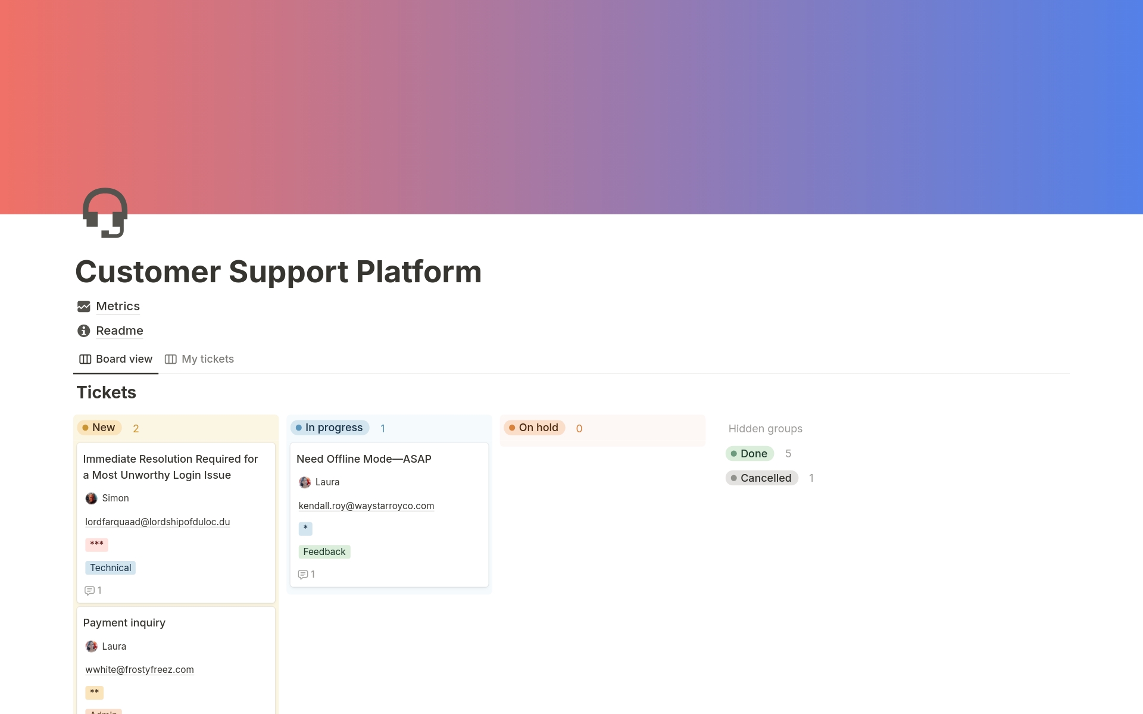1143x714 pixels.
Task: Show the hidden Cancelled group
Action: 761,478
